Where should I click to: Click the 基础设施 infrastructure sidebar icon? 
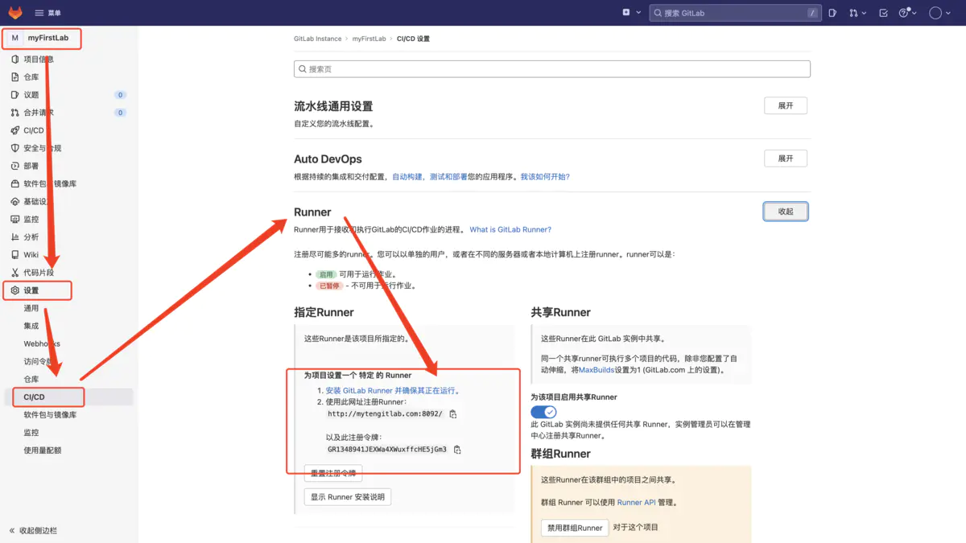pos(15,201)
